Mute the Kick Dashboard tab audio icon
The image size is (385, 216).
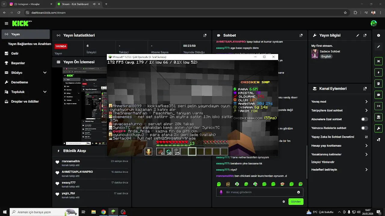point(94,4)
